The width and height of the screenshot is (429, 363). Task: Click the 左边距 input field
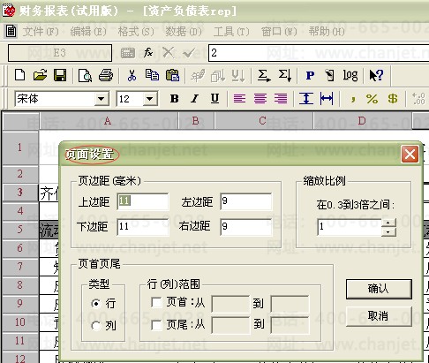(245, 201)
